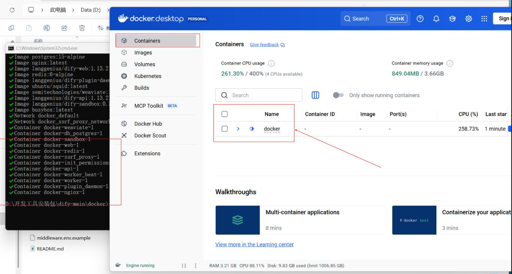The image size is (512, 274).
Task: Collapse the 名称 column header chevron
Action: coord(77,37)
